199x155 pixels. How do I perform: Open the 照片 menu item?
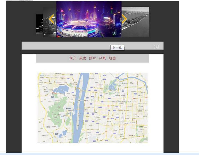pos(92,58)
